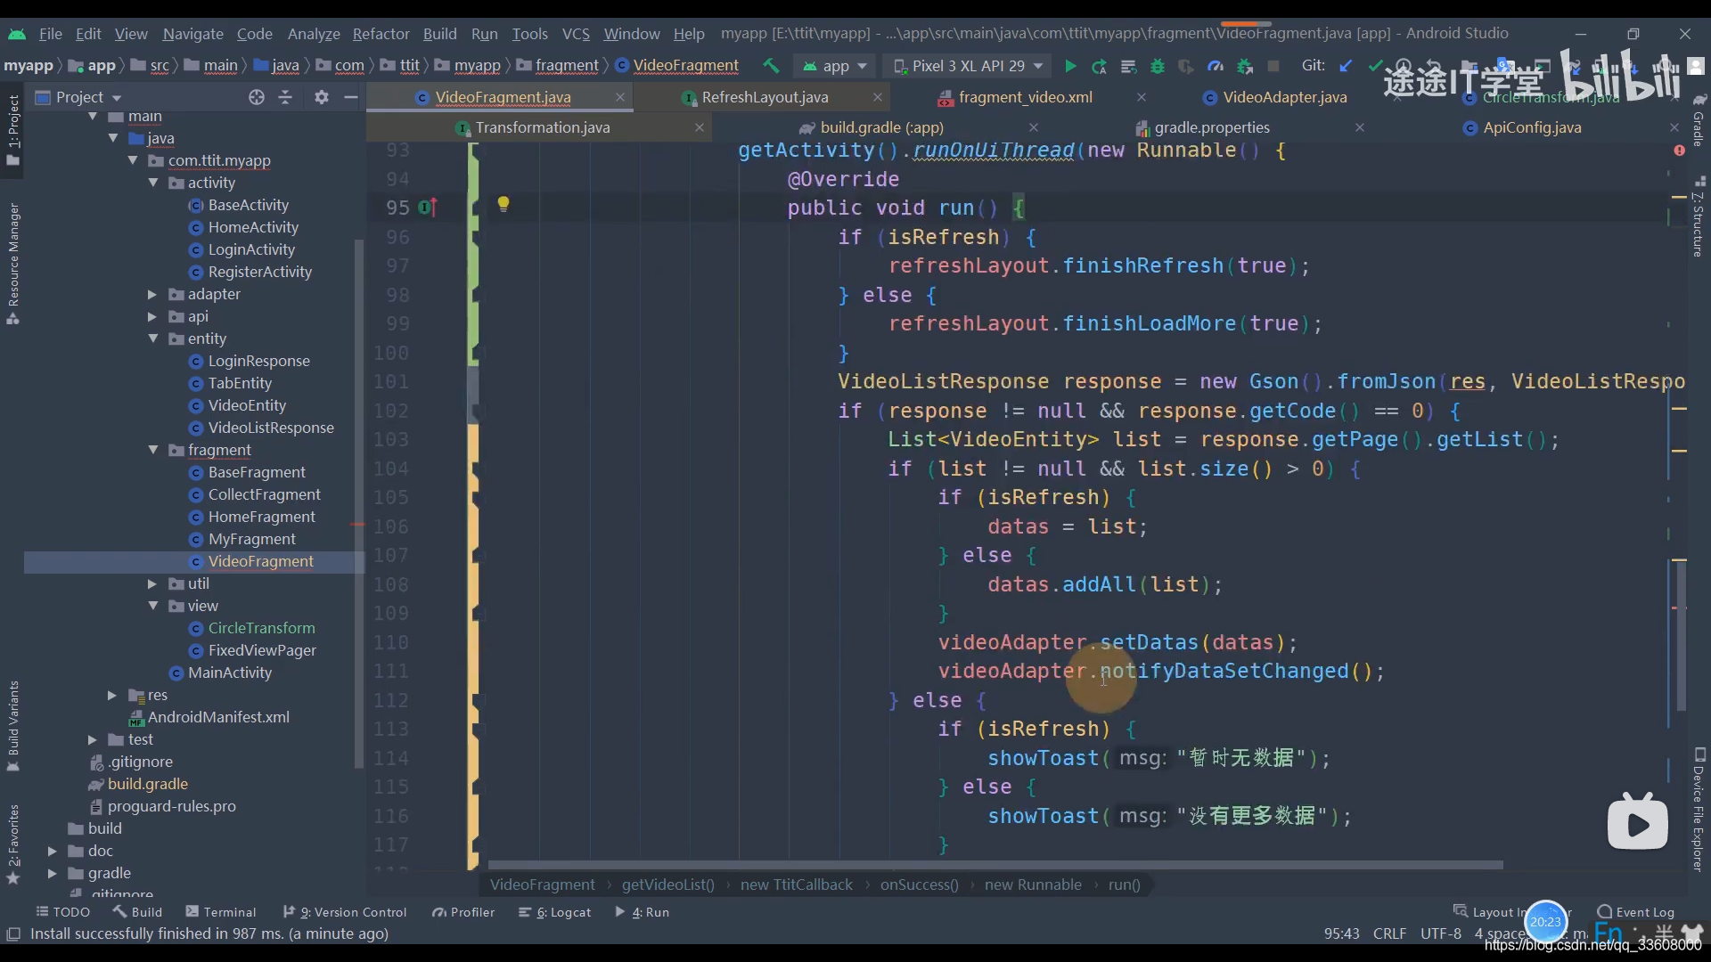Open the Event Log

pyautogui.click(x=1636, y=912)
